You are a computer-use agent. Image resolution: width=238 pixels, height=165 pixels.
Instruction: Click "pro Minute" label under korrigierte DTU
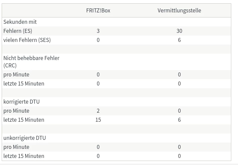[16, 111]
